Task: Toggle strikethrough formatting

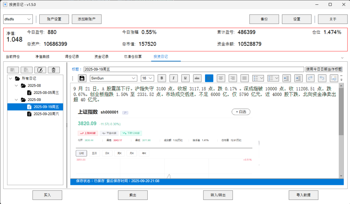Action: point(197,78)
